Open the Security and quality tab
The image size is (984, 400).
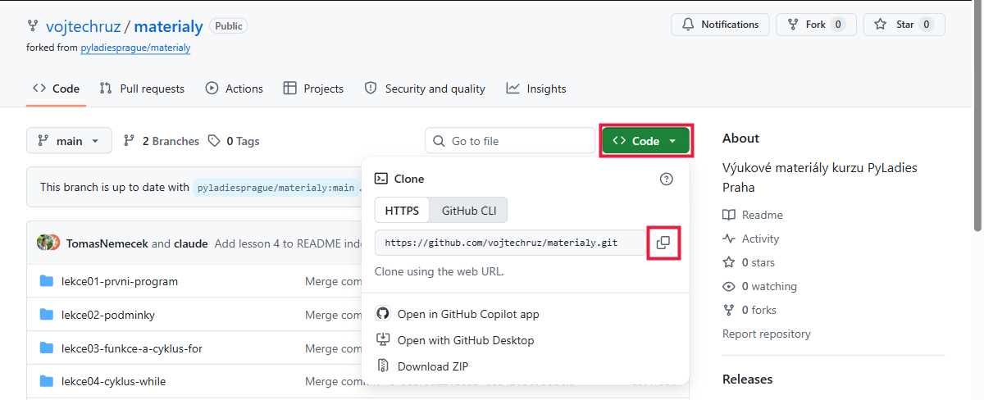tap(425, 89)
